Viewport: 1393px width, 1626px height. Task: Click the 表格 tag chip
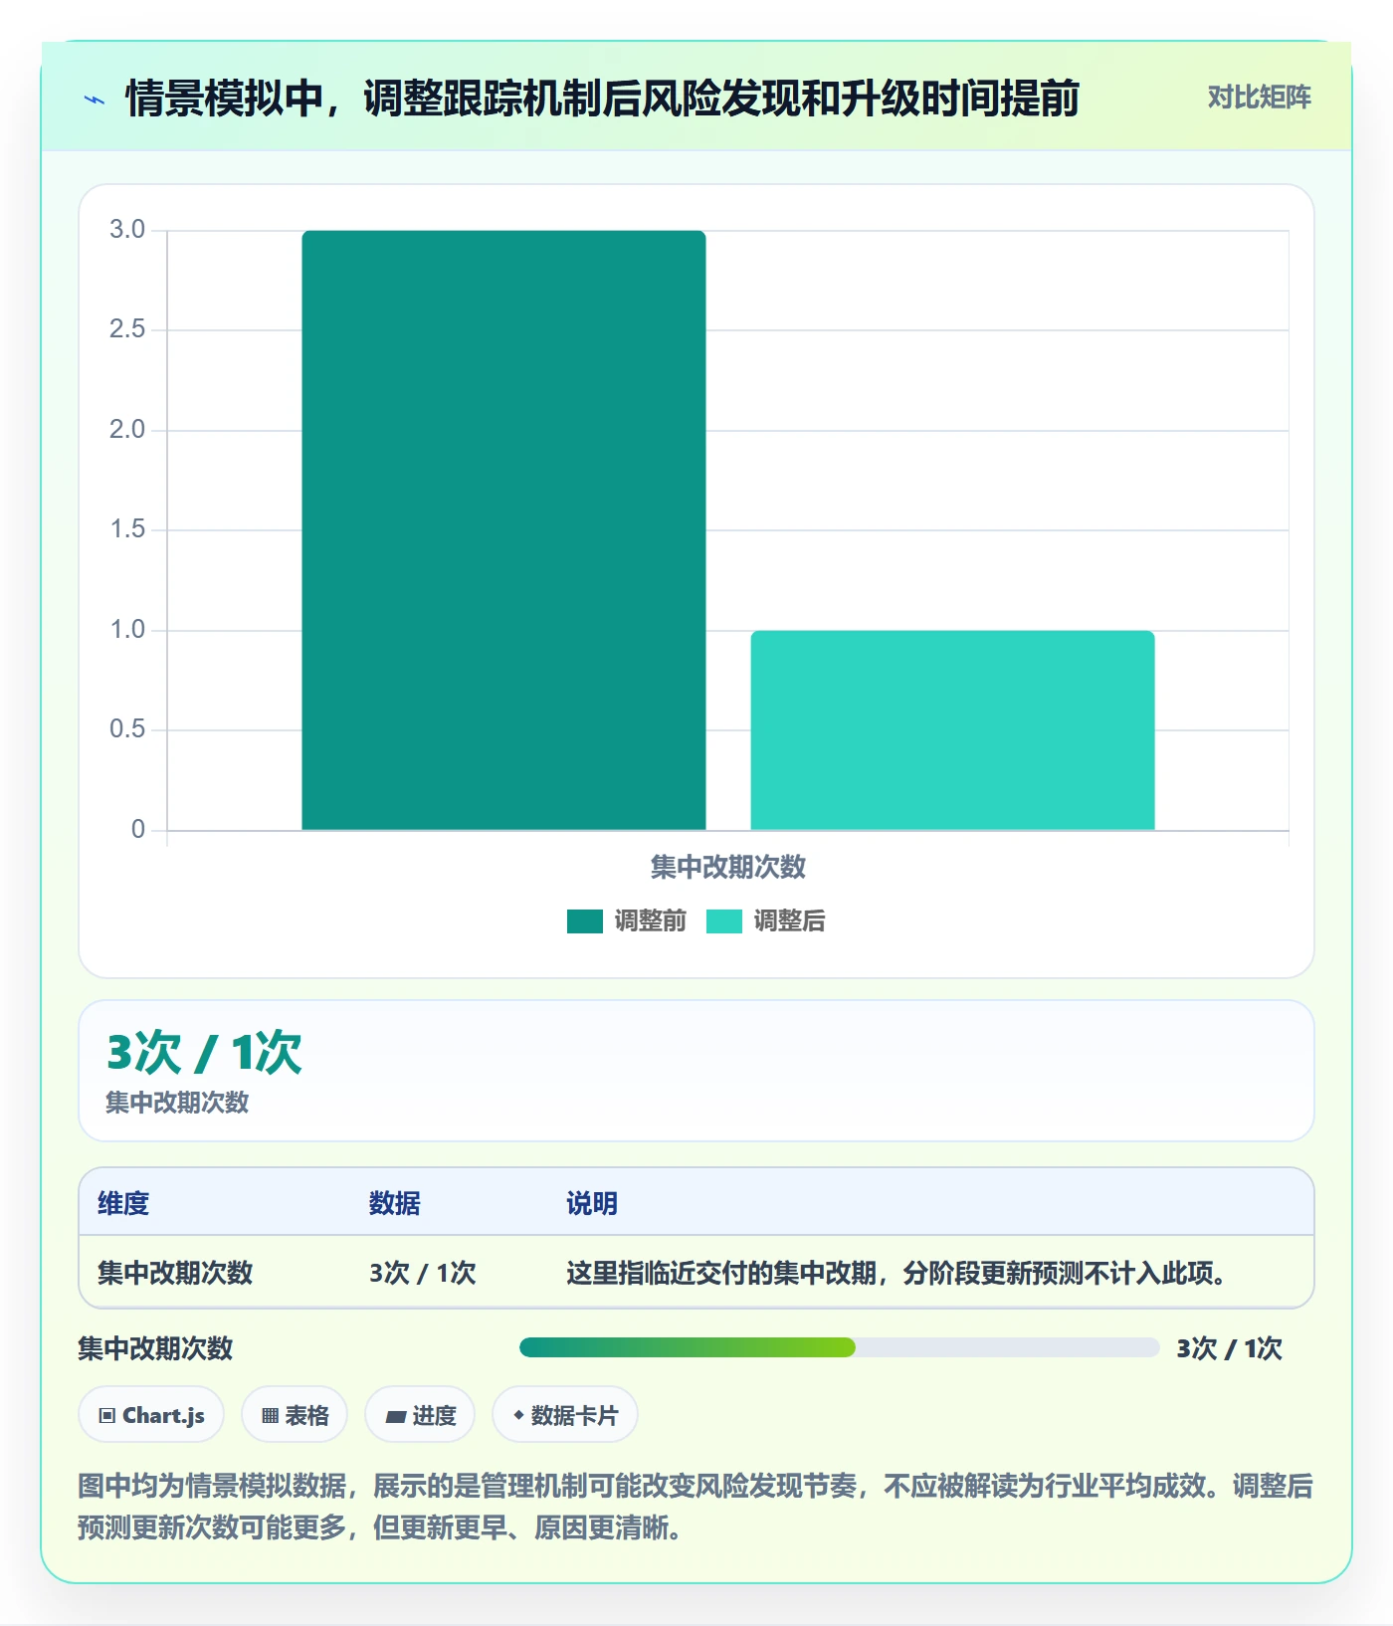295,1415
